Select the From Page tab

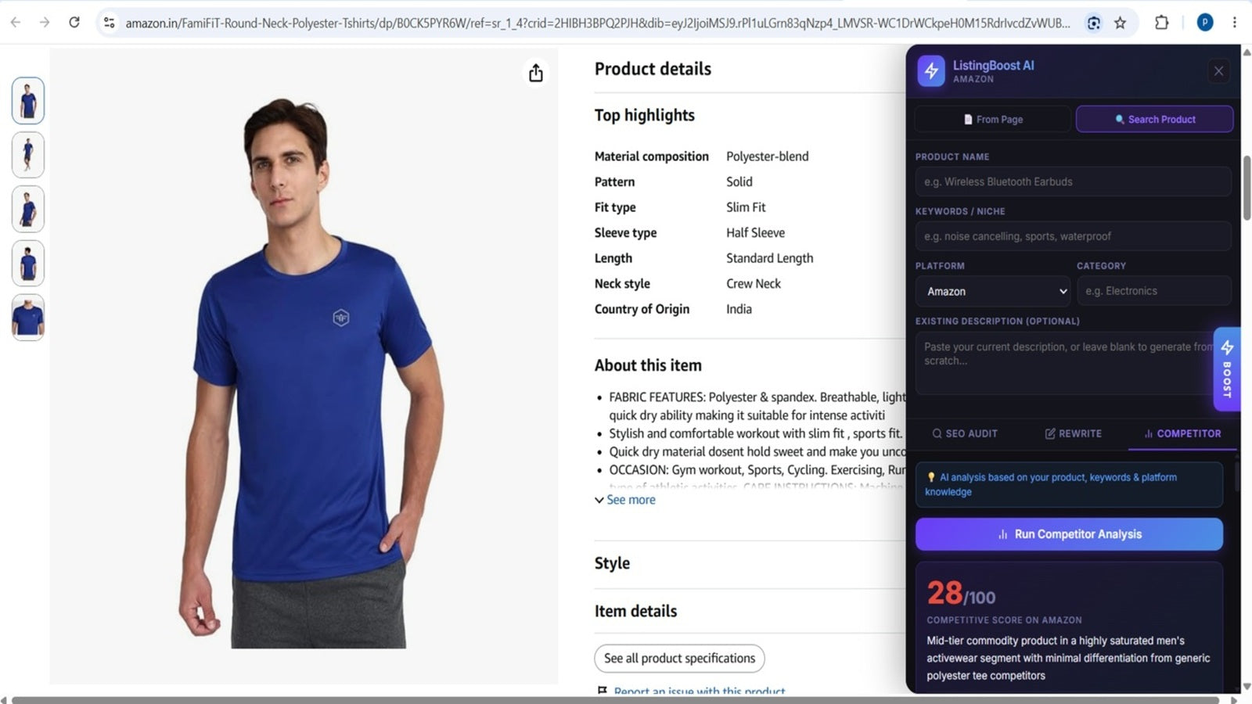point(993,119)
